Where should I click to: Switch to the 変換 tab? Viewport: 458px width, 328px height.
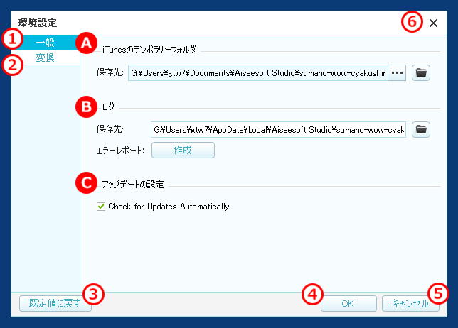click(46, 58)
